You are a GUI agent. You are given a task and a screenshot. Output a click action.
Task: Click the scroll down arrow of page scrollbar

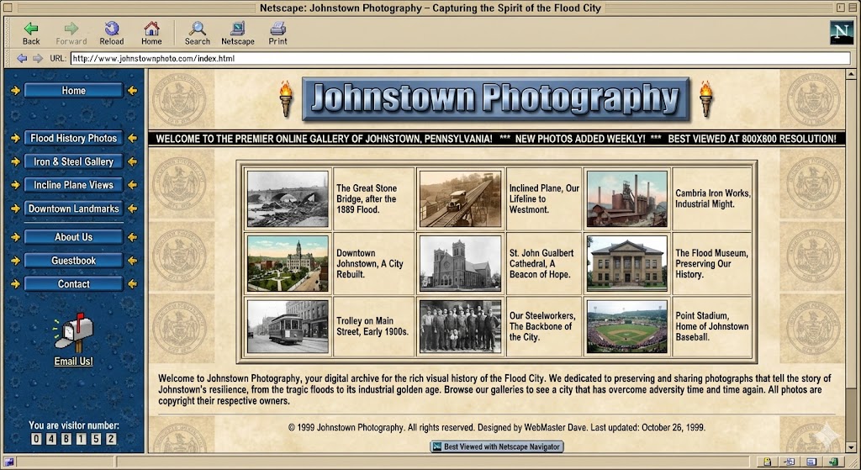851,447
